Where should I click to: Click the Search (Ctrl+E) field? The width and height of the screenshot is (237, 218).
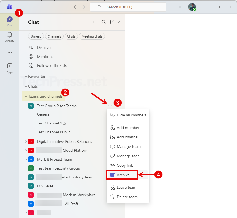click(128, 7)
